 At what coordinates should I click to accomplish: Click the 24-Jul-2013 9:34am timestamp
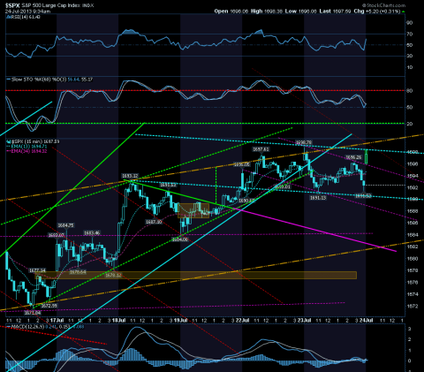point(27,11)
